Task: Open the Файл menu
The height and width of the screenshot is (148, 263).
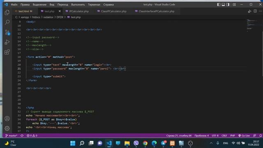Action: tap(14, 5)
